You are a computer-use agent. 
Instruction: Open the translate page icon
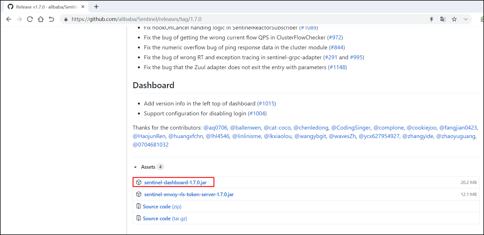pyautogui.click(x=443, y=19)
